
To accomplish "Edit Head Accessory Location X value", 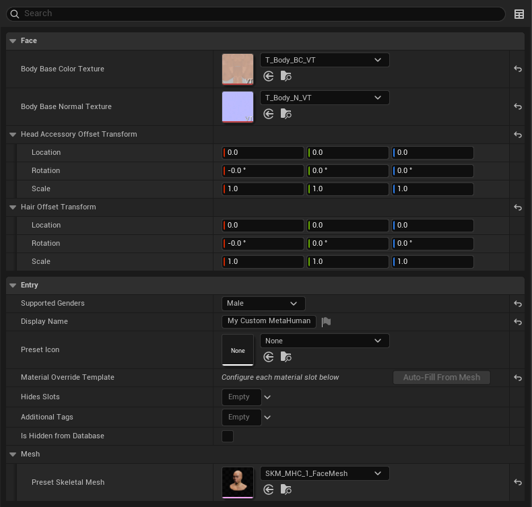I will point(263,153).
